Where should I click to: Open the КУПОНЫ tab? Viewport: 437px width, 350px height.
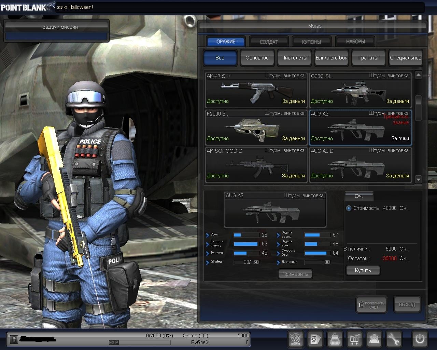(311, 42)
